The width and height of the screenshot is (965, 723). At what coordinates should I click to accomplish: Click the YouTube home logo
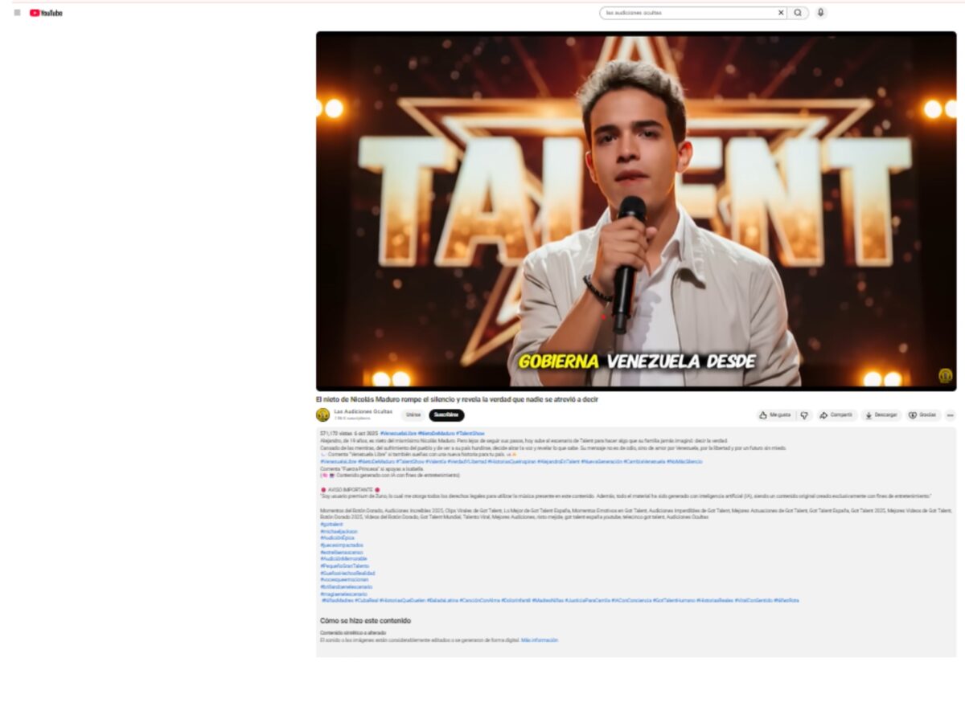pyautogui.click(x=46, y=13)
